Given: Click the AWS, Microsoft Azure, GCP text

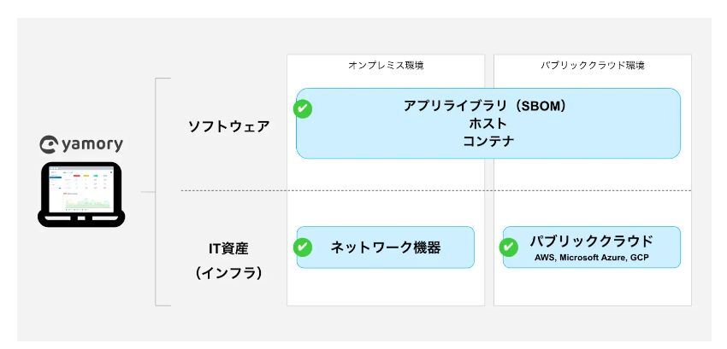Looking at the screenshot, I should (x=592, y=257).
